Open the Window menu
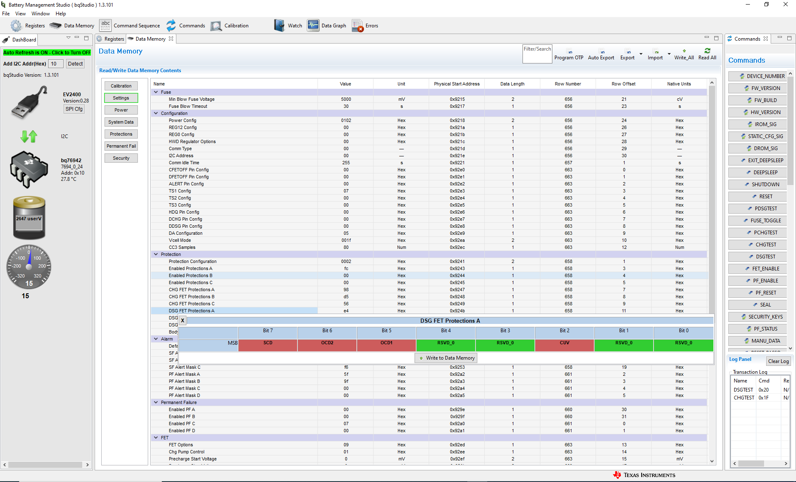 [41, 14]
